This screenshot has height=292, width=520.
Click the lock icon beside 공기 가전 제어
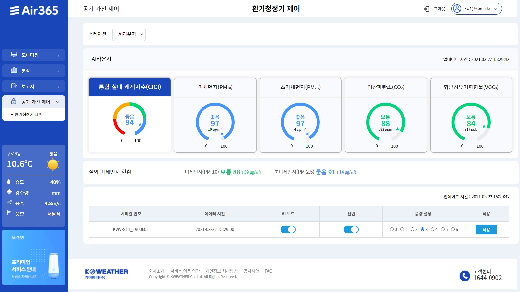14,101
